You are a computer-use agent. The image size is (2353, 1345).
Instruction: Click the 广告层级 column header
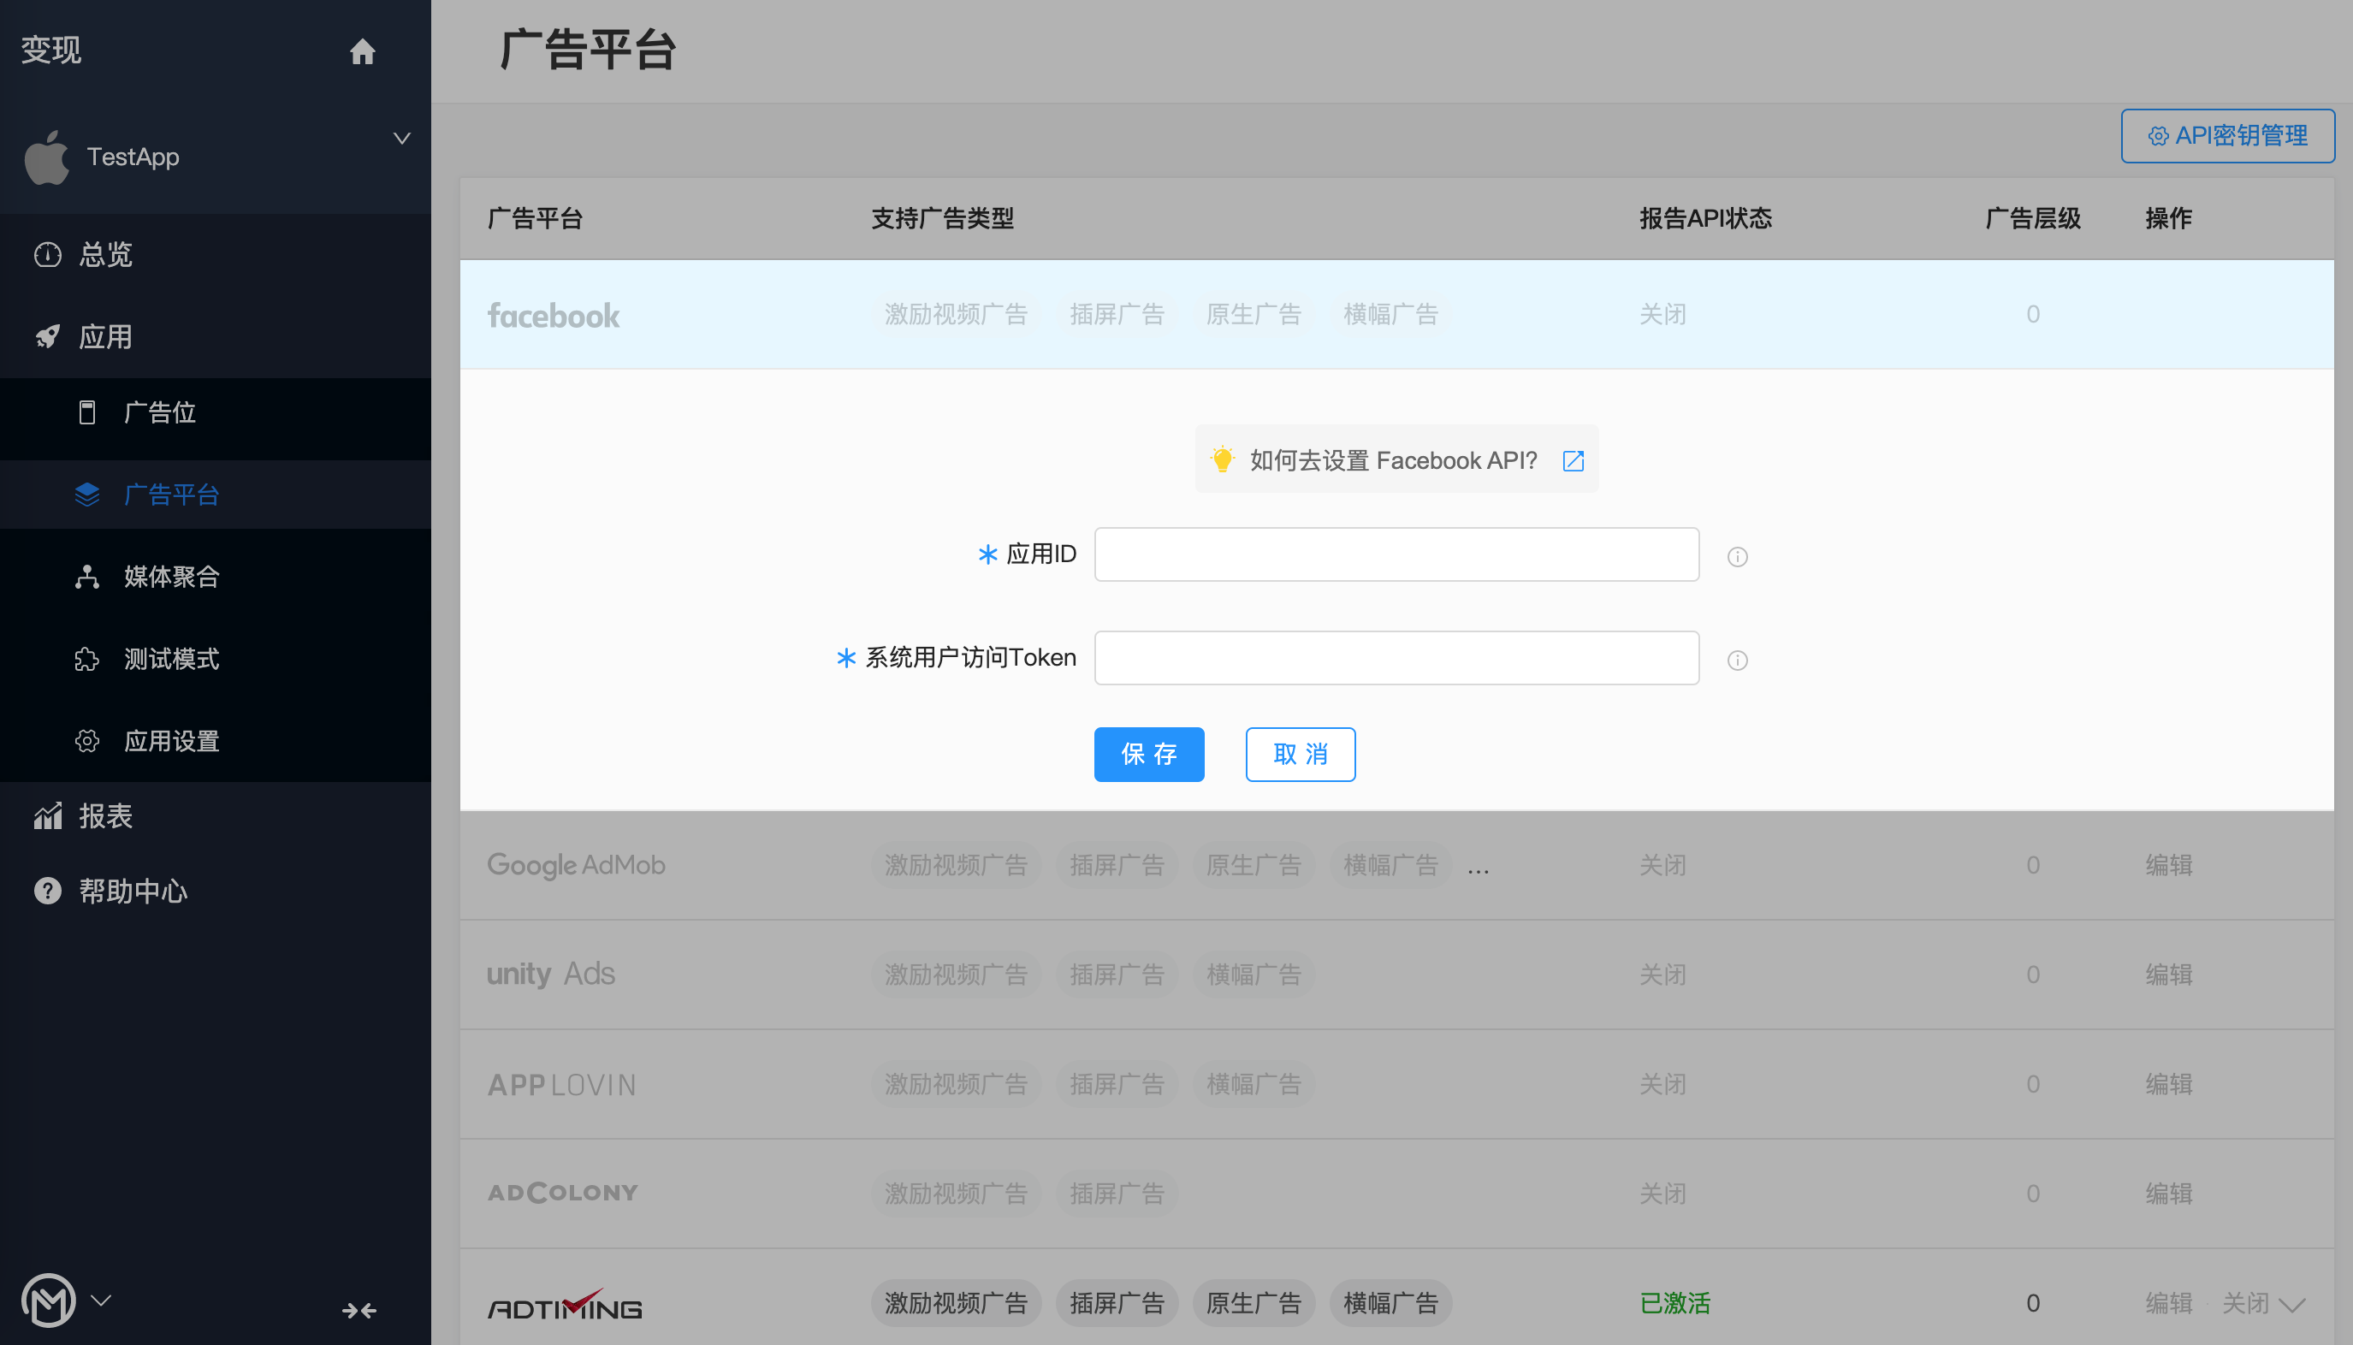2032,218
